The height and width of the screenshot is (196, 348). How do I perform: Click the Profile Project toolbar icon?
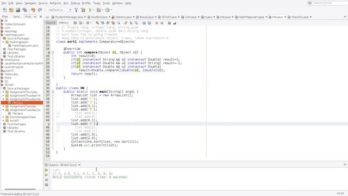(x=108, y=10)
